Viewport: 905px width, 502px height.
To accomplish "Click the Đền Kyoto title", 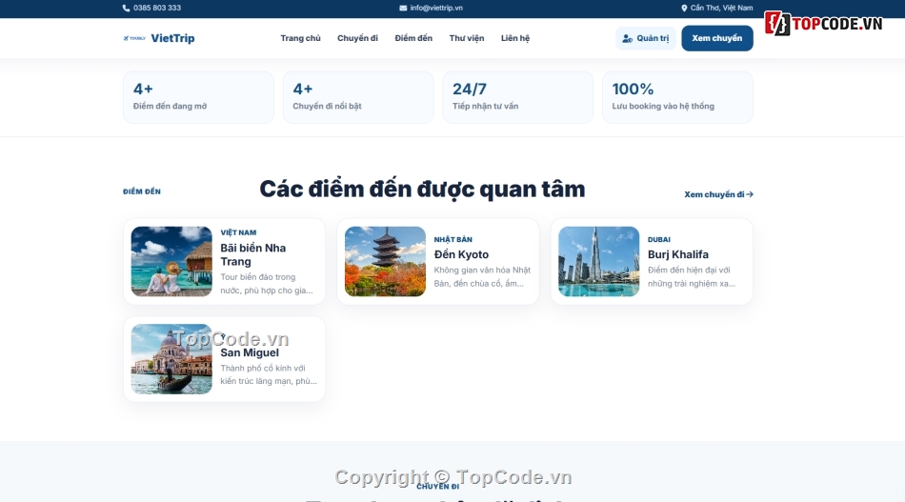I will 461,254.
